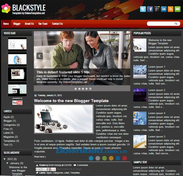183x176 pixels.
Task: Open the Home menu item
Action: coord(6,24)
